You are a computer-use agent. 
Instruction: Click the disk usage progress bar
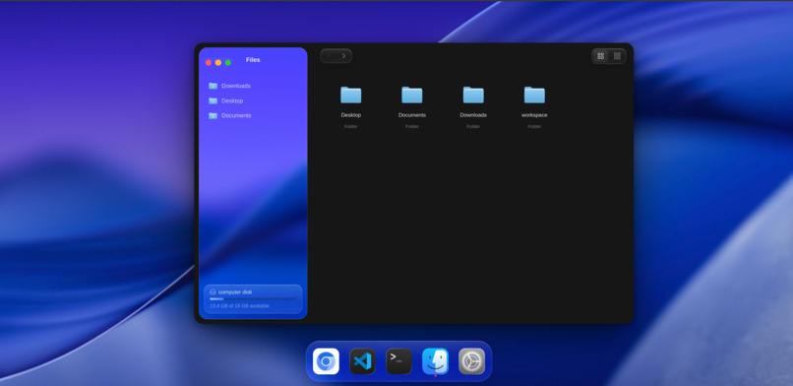click(253, 299)
